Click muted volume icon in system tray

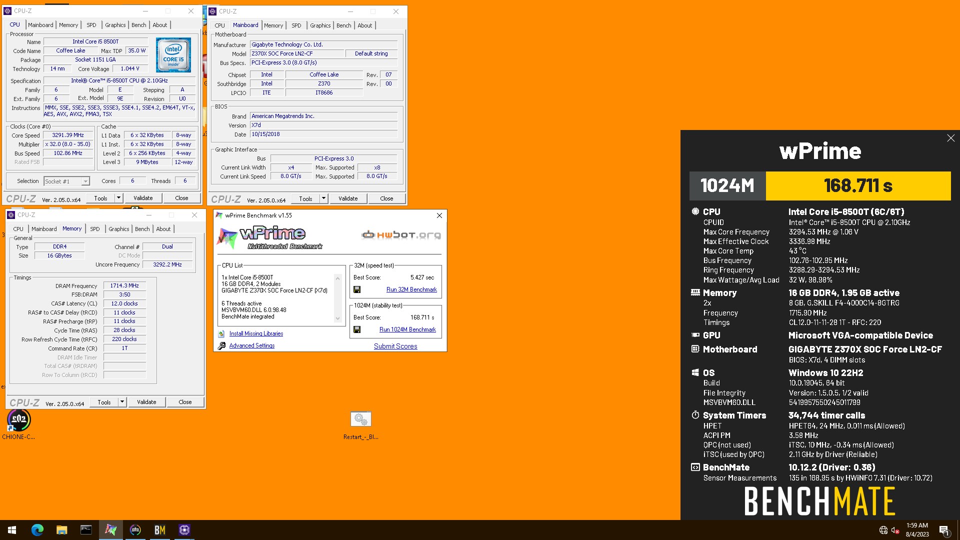(x=895, y=530)
